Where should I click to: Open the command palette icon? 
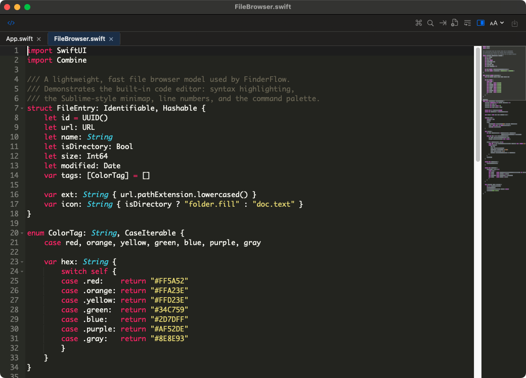[418, 23]
